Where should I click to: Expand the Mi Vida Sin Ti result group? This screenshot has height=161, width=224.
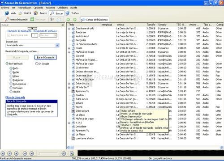[69, 88]
